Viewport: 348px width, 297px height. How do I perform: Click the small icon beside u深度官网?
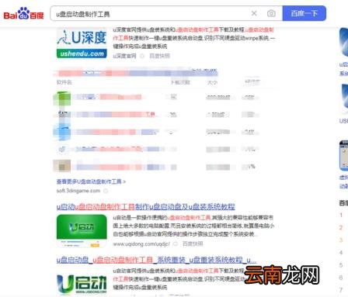click(x=142, y=56)
